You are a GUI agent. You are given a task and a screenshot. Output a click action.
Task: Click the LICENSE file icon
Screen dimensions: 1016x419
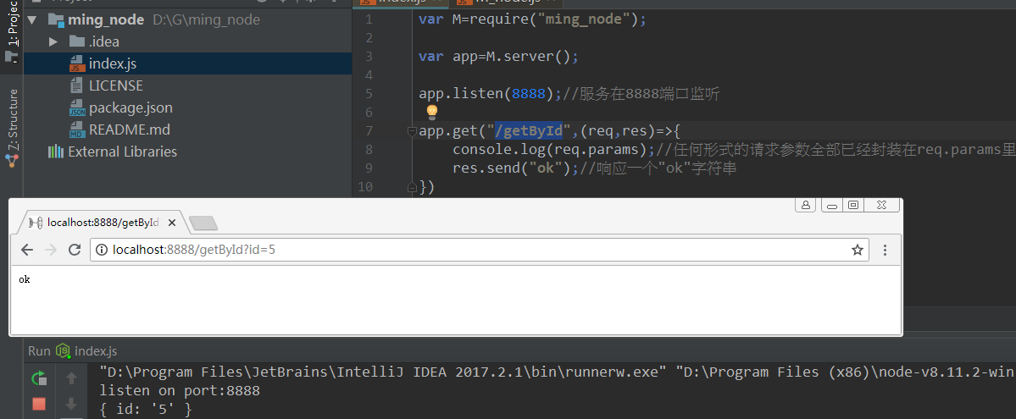tap(78, 85)
